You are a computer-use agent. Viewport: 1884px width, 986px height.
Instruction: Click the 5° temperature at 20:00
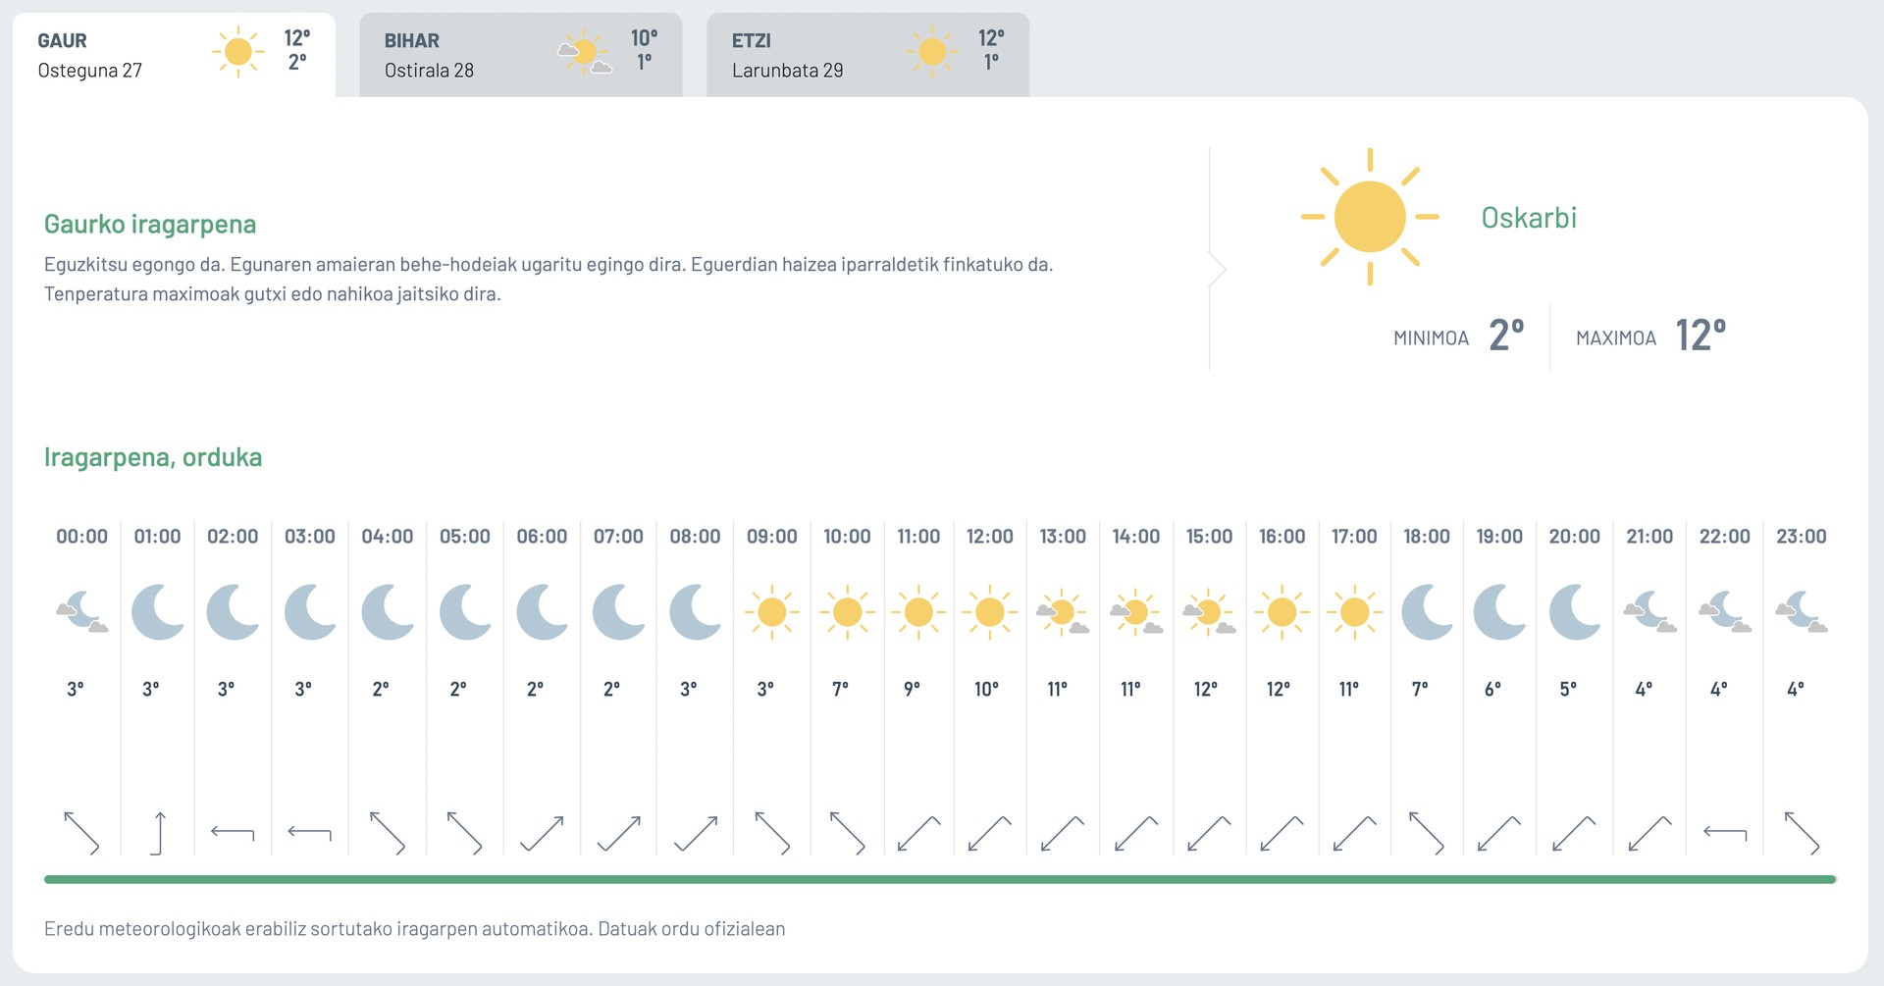pos(1568,690)
